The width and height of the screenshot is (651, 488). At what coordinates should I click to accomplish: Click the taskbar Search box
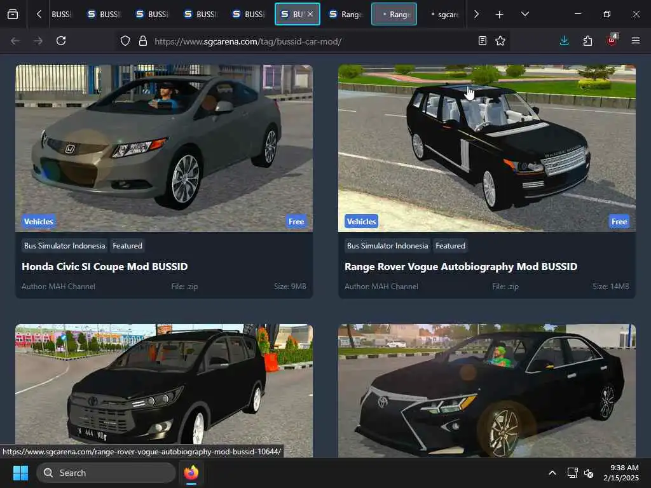click(106, 473)
